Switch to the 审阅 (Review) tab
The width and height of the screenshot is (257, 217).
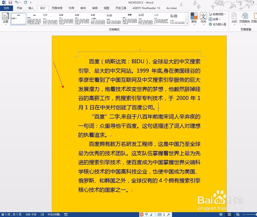[x=95, y=8]
